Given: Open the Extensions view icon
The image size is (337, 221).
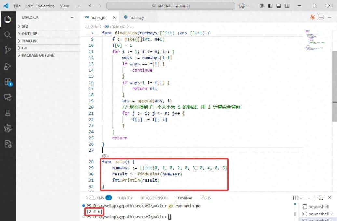Looking at the screenshot, I should pyautogui.click(x=7, y=82).
